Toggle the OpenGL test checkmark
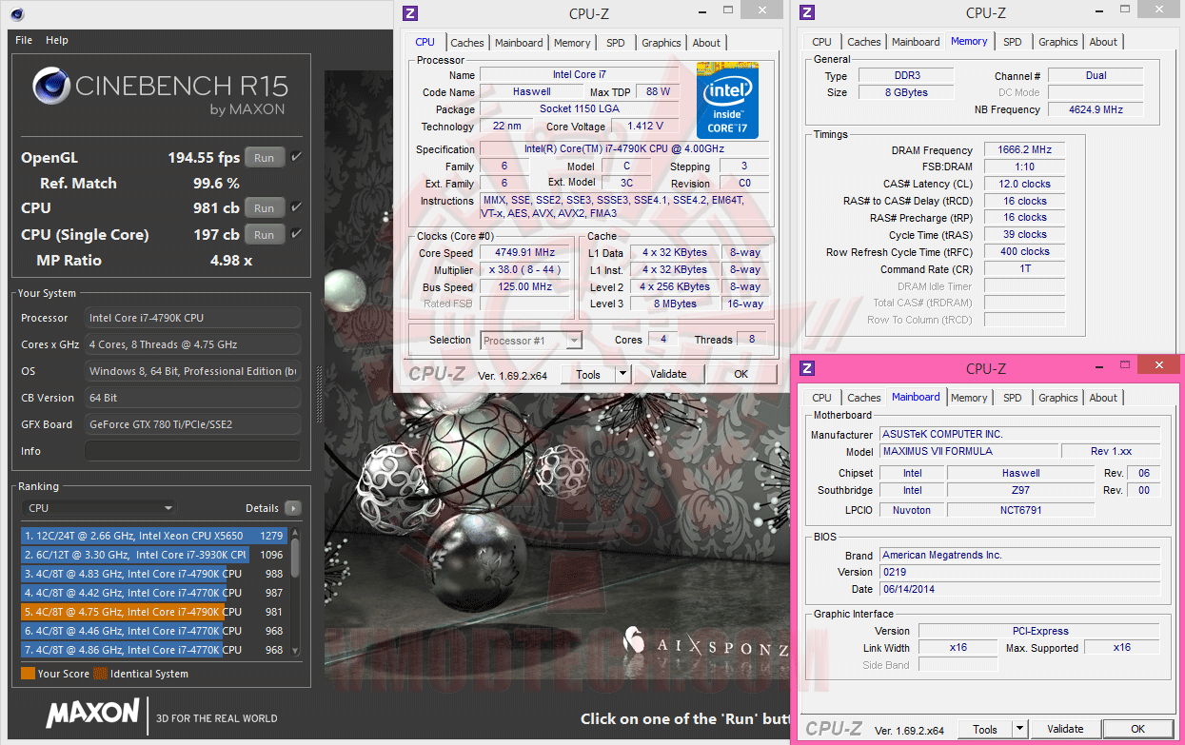 pos(296,157)
